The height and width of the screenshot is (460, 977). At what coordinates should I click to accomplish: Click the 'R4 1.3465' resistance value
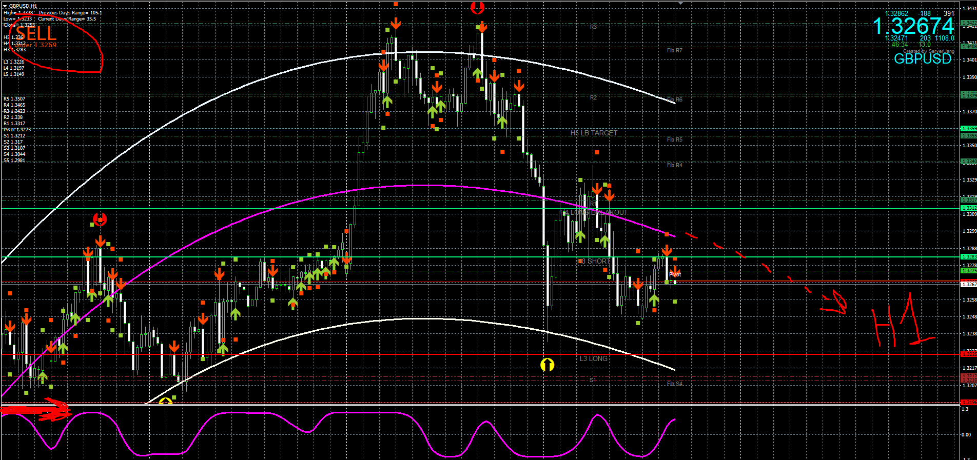coord(14,105)
